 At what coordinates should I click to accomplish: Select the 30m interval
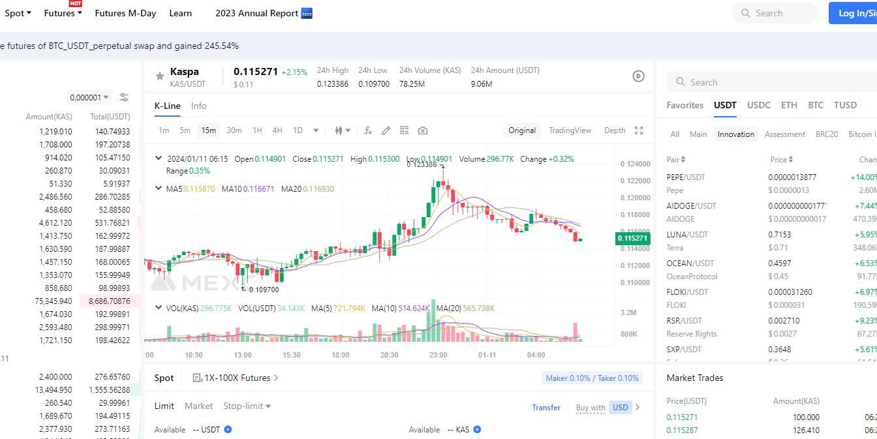tap(234, 130)
